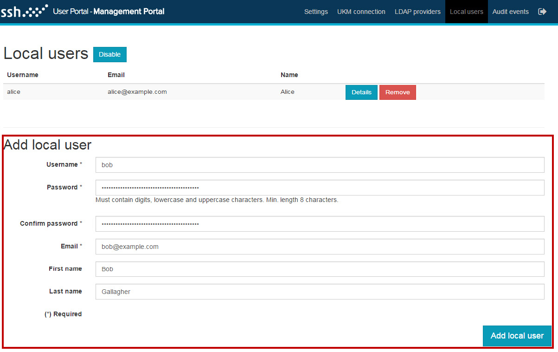The image size is (558, 352).
Task: Click the (*) Required note
Action: point(63,314)
